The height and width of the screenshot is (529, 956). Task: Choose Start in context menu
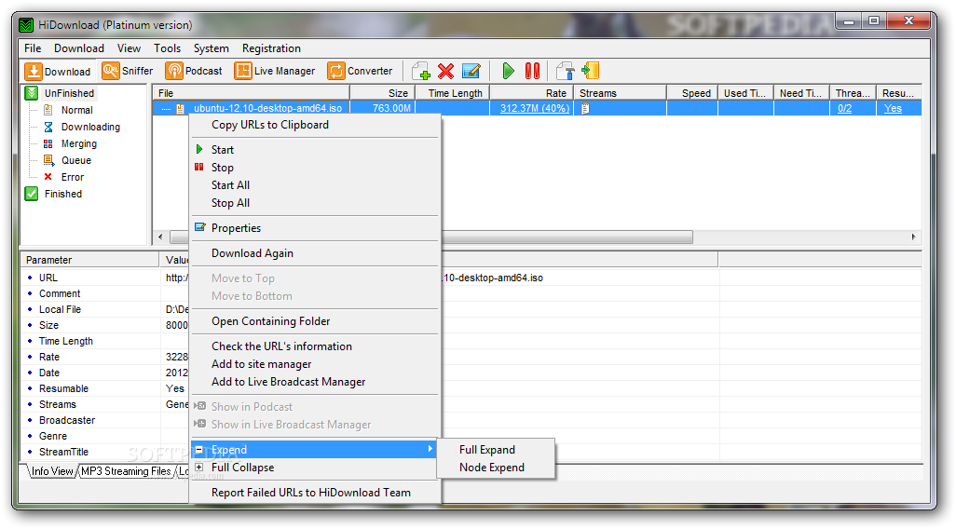(x=315, y=150)
